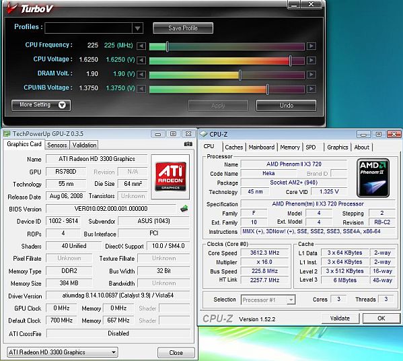Click the TurboV logo icon
The image size is (403, 361).
[x=12, y=8]
